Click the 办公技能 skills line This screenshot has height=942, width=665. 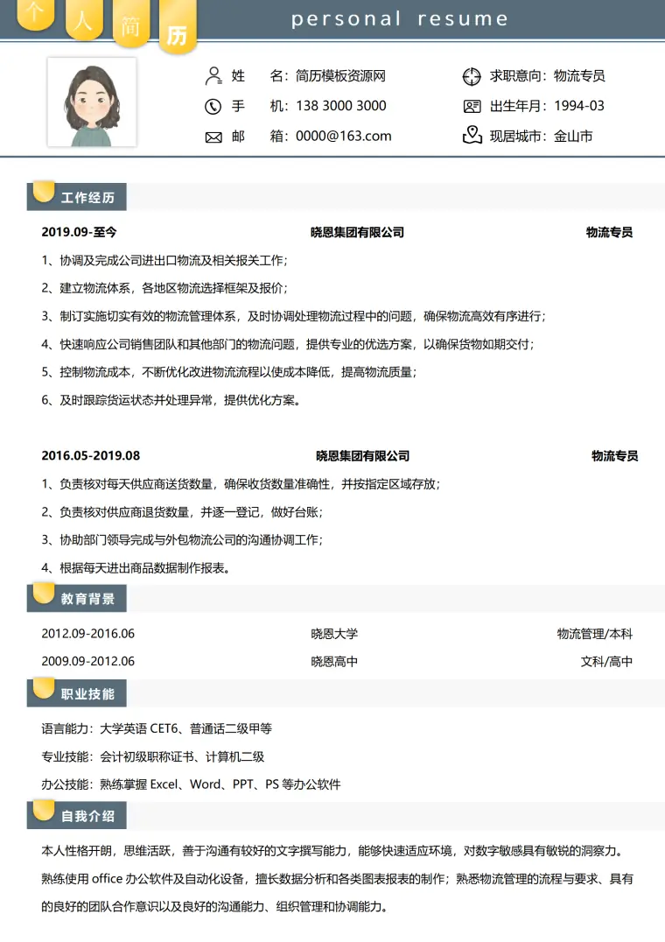coord(191,784)
